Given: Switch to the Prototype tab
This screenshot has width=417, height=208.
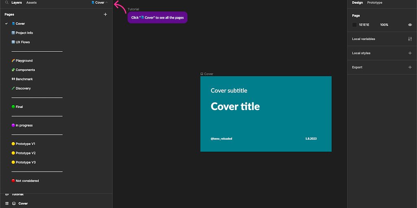Looking at the screenshot, I should 375,2.
